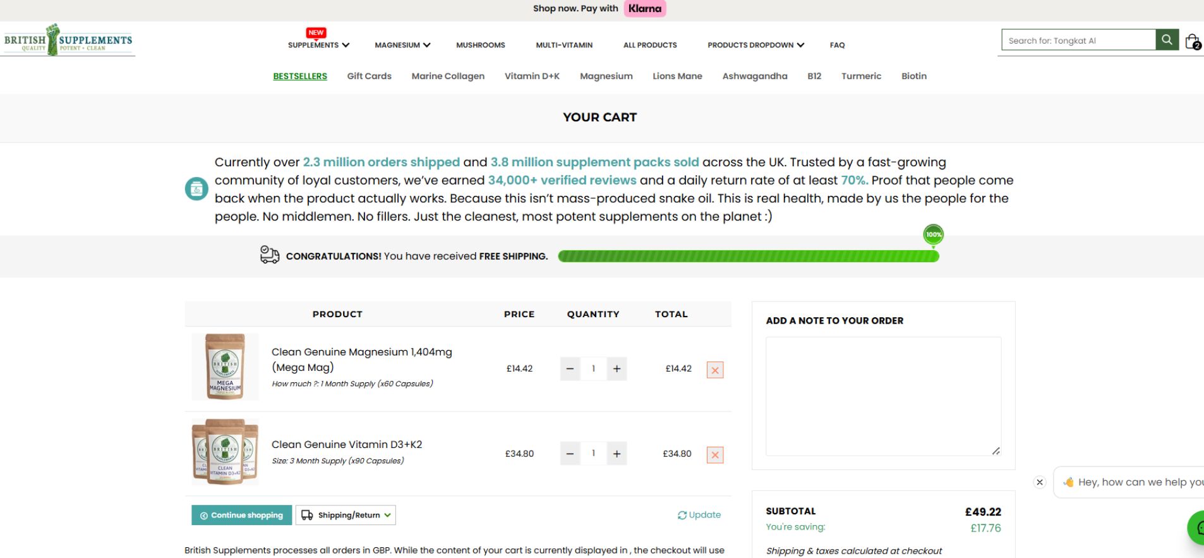This screenshot has height=558, width=1204.
Task: Open Mega Magnesium product thumbnail
Action: tap(225, 367)
